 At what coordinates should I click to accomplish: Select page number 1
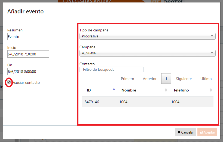click(166, 79)
